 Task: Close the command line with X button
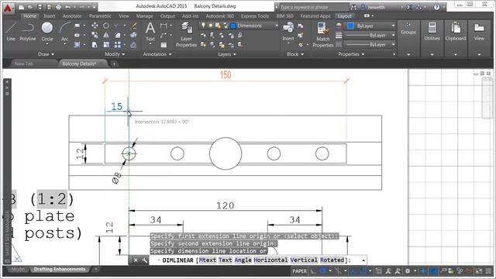(x=136, y=260)
